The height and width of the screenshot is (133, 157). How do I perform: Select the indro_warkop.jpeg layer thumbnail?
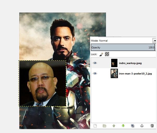(114, 63)
